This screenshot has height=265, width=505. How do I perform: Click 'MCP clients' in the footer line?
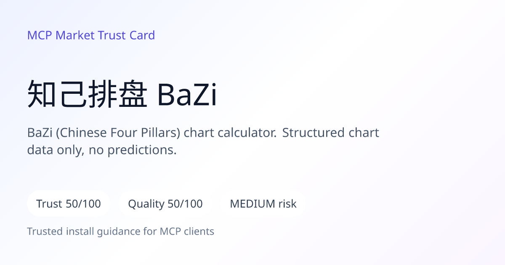(187, 231)
